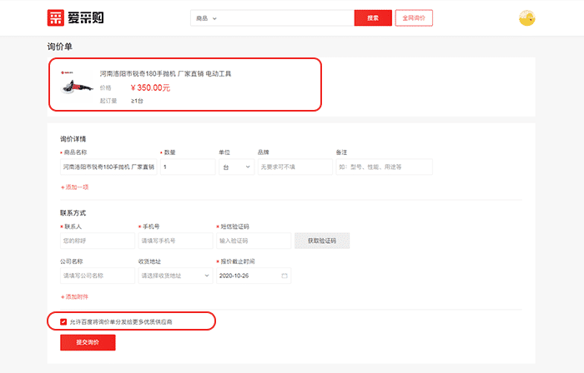584x373 pixels.
Task: Open the user avatar in the header
Action: [x=526, y=18]
